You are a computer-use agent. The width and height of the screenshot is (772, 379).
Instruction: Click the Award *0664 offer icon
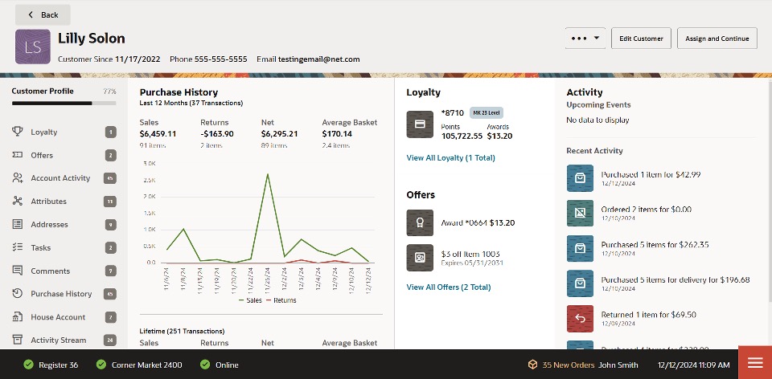[421, 222]
